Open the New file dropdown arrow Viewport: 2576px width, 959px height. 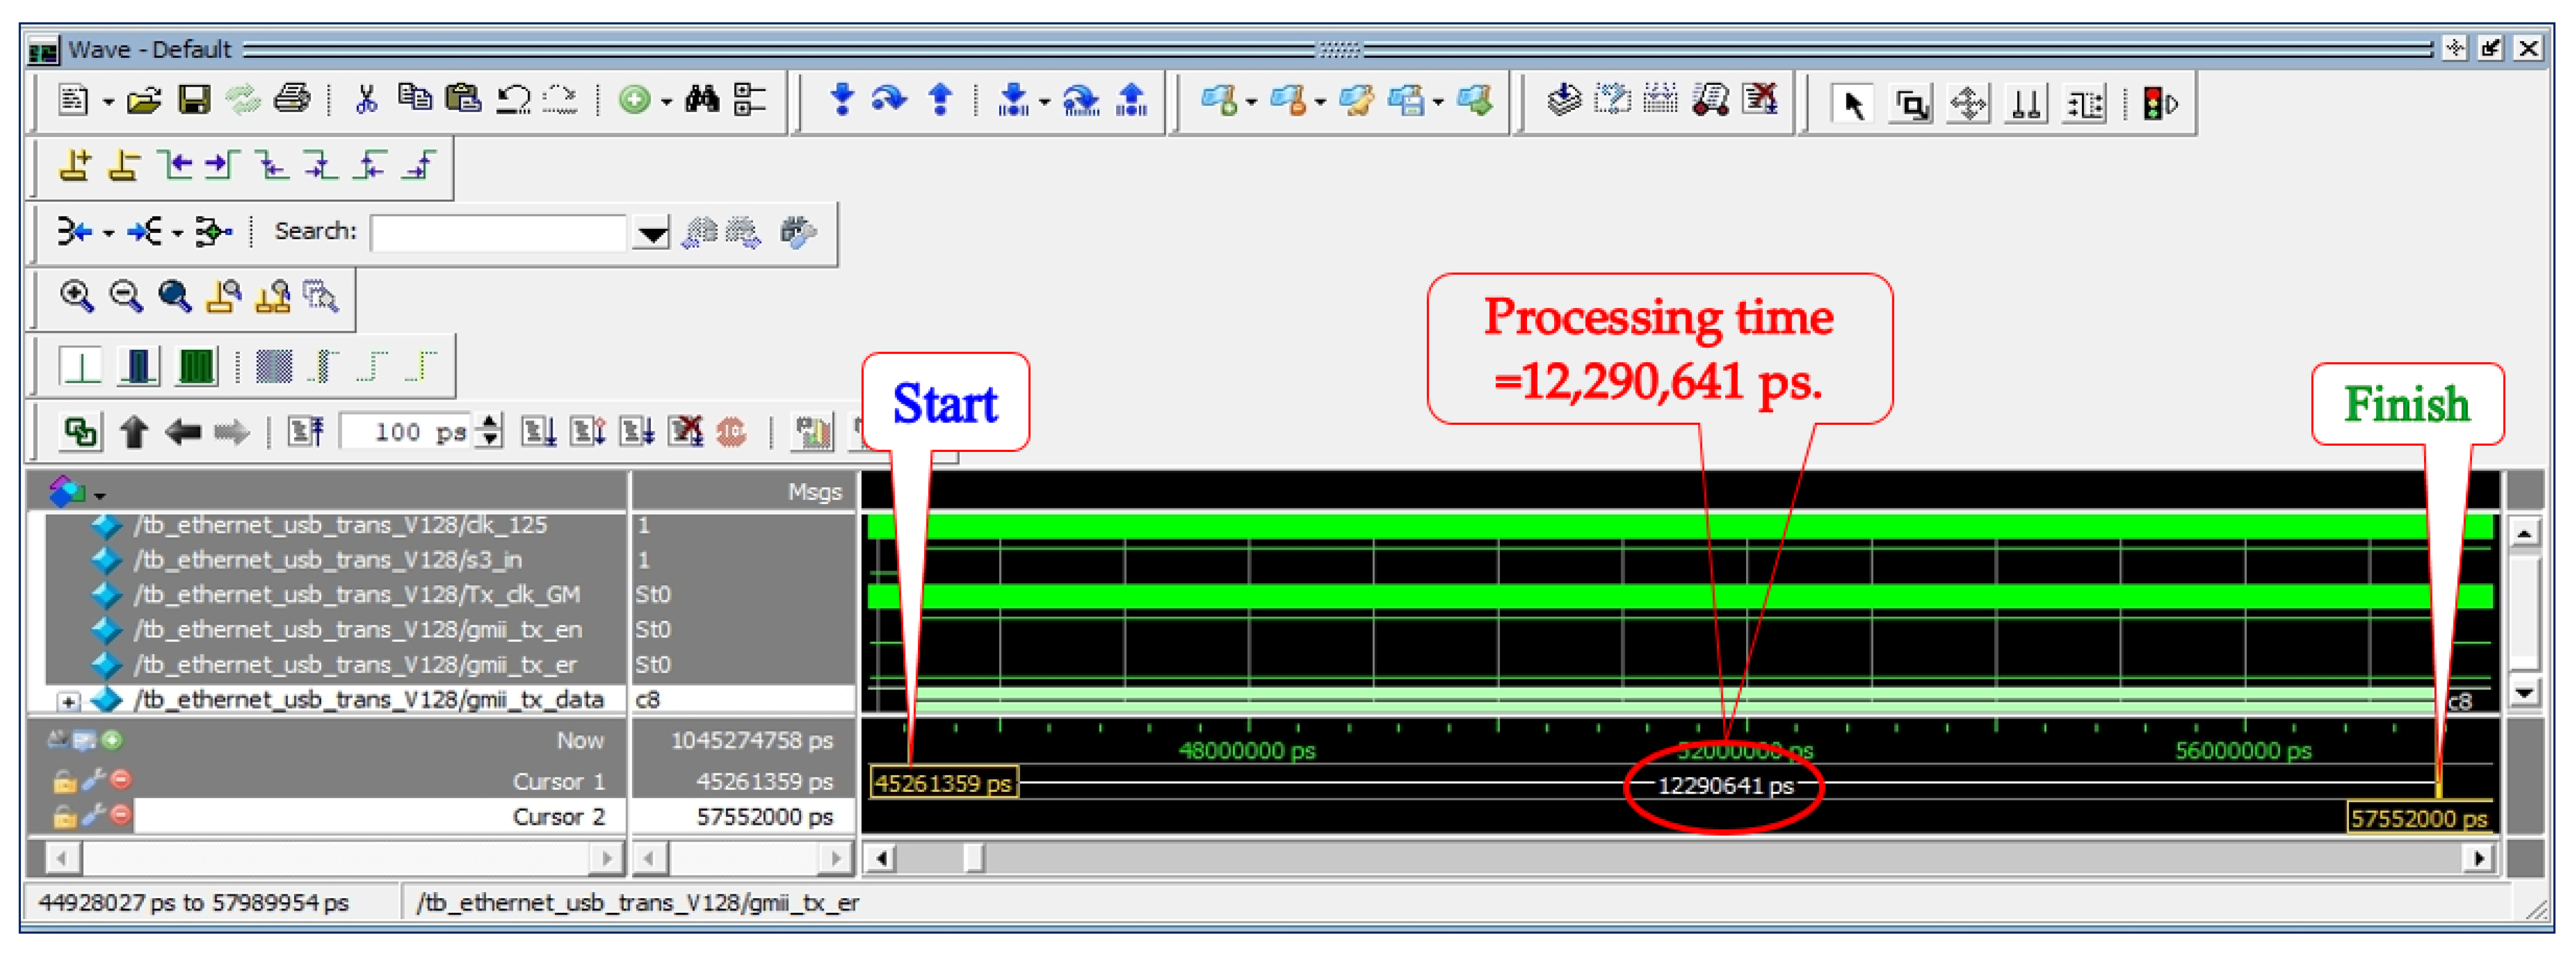(108, 102)
